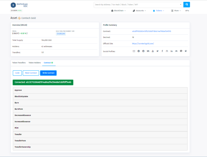Viewport: 207px width, 157px height.
Task: Open the Tokens dropdown menu
Action: click(159, 11)
